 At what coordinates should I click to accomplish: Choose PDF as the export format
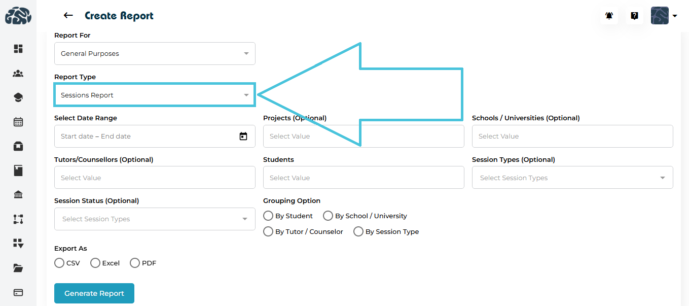(135, 263)
